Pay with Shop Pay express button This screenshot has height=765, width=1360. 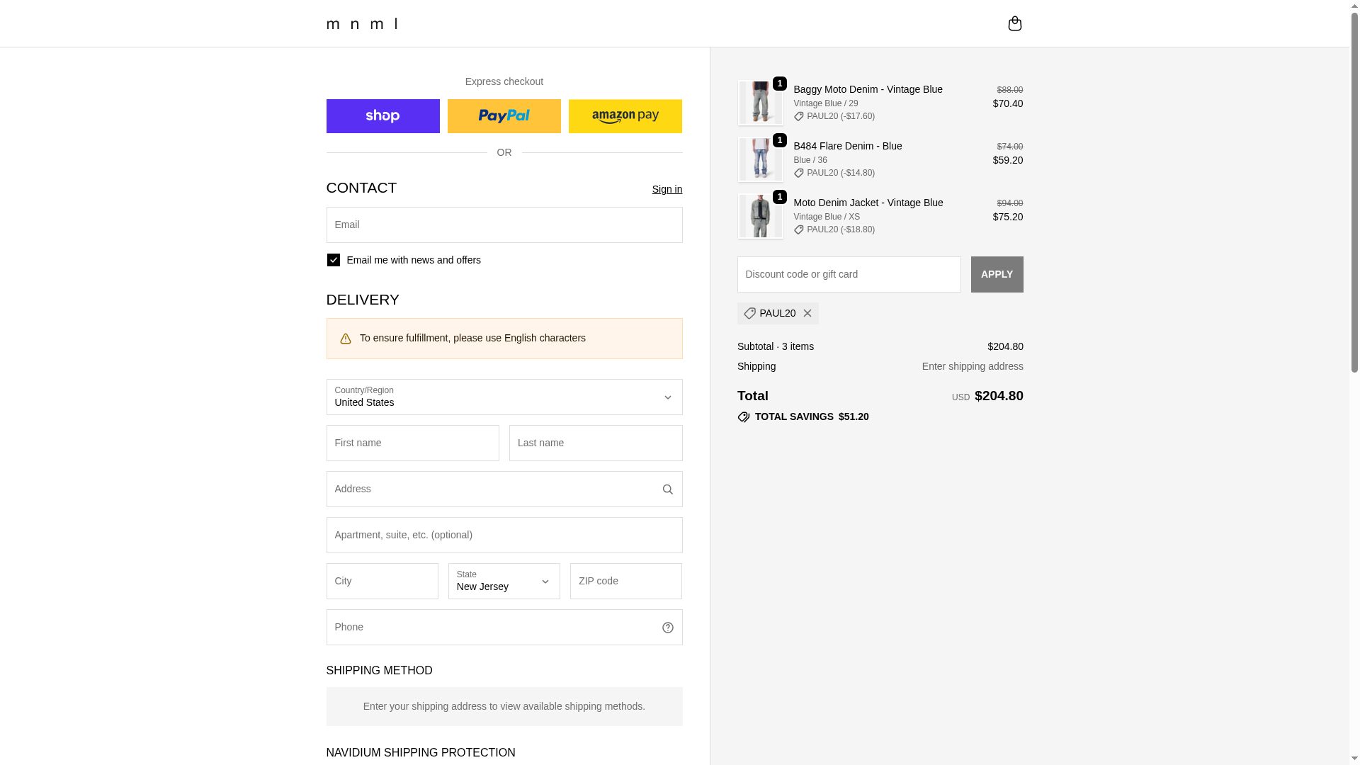382,116
